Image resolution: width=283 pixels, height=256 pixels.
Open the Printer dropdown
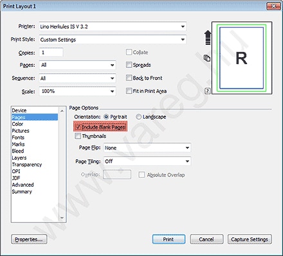(x=113, y=26)
